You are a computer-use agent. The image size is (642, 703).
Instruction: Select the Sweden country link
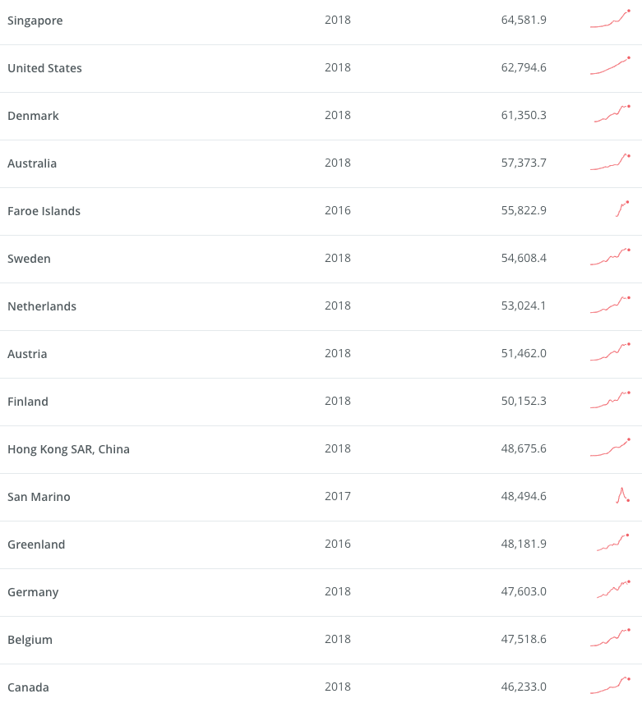[x=30, y=259]
